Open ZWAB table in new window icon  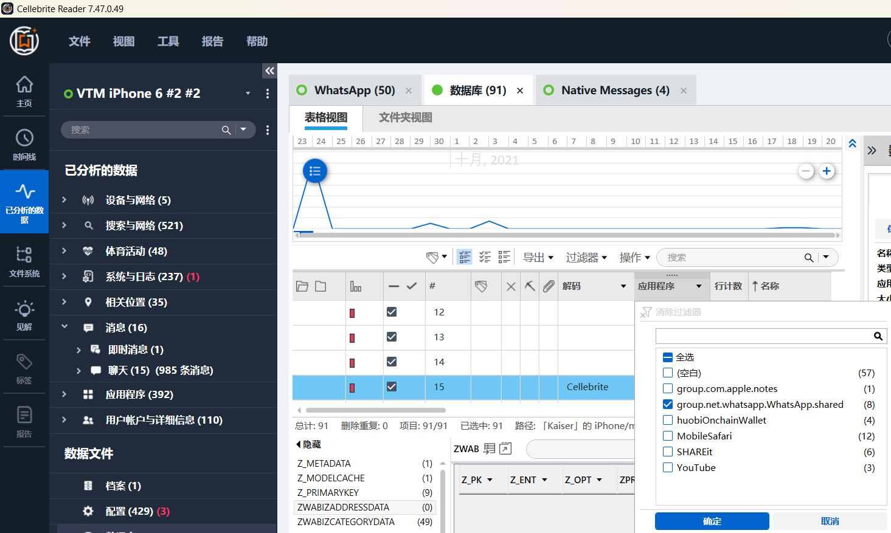pyautogui.click(x=505, y=449)
